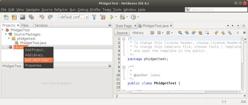Screen dimensions: 248x105
Task: Expand the Libraries tree node arrow
Action: (6, 47)
